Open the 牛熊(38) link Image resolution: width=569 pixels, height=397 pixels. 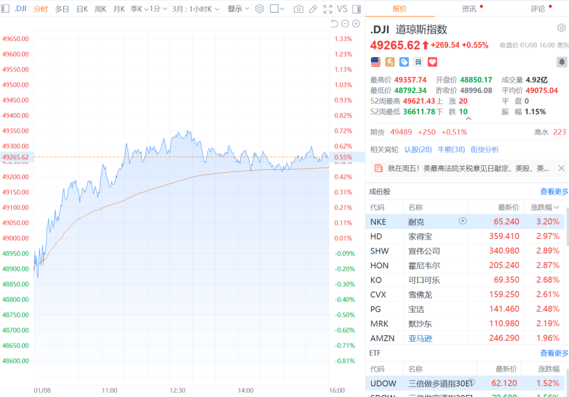[x=450, y=149]
